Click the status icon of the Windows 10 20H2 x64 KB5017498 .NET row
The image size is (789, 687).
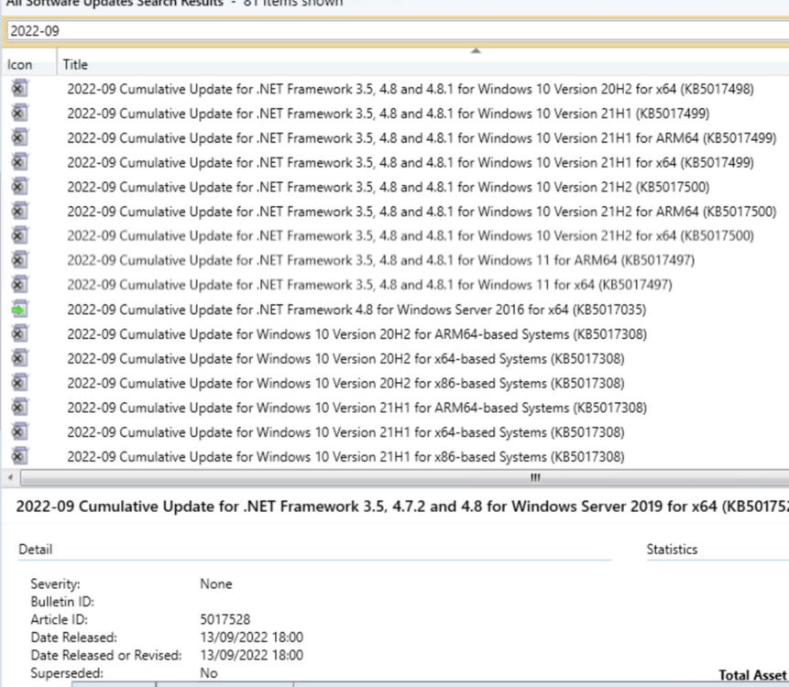pyautogui.click(x=19, y=89)
